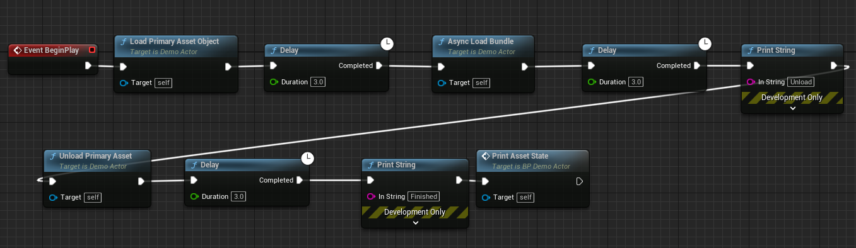Click Completed pin of Delay after Unload Primary Asset
The image size is (856, 248).
click(300, 180)
